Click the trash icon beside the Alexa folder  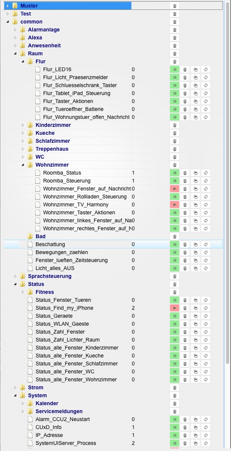[175, 38]
